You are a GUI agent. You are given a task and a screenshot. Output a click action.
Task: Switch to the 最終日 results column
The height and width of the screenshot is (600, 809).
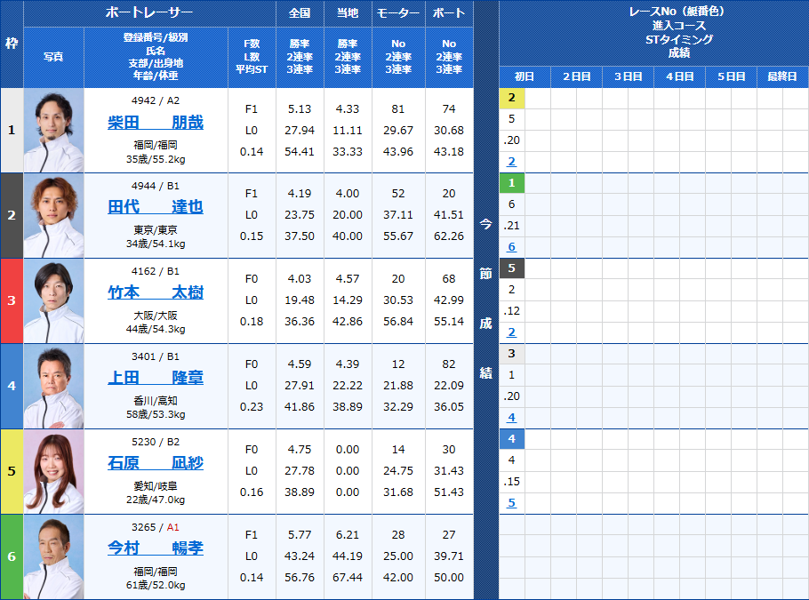click(782, 76)
